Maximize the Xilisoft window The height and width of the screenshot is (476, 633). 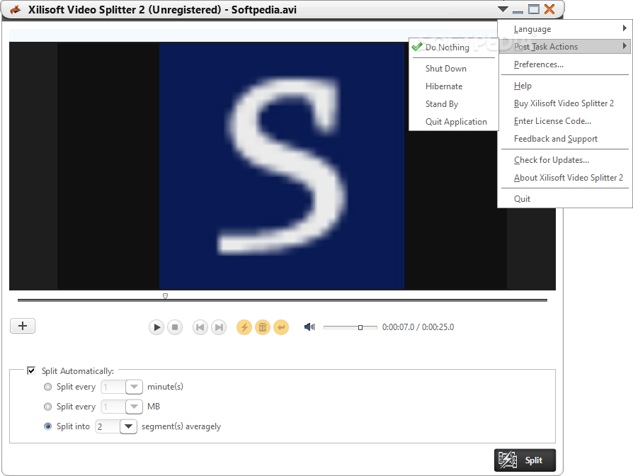(x=534, y=9)
